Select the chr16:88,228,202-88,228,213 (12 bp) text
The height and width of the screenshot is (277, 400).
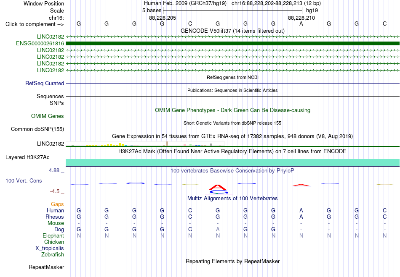(276, 3)
